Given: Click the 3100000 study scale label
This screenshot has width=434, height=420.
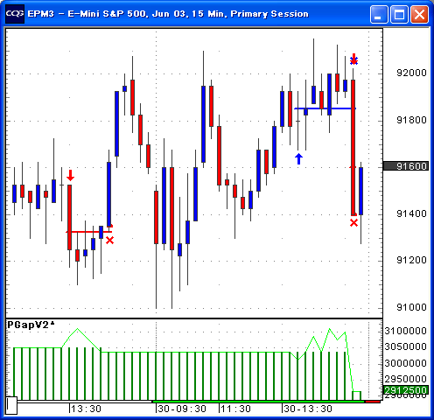Looking at the screenshot, I should click(406, 331).
